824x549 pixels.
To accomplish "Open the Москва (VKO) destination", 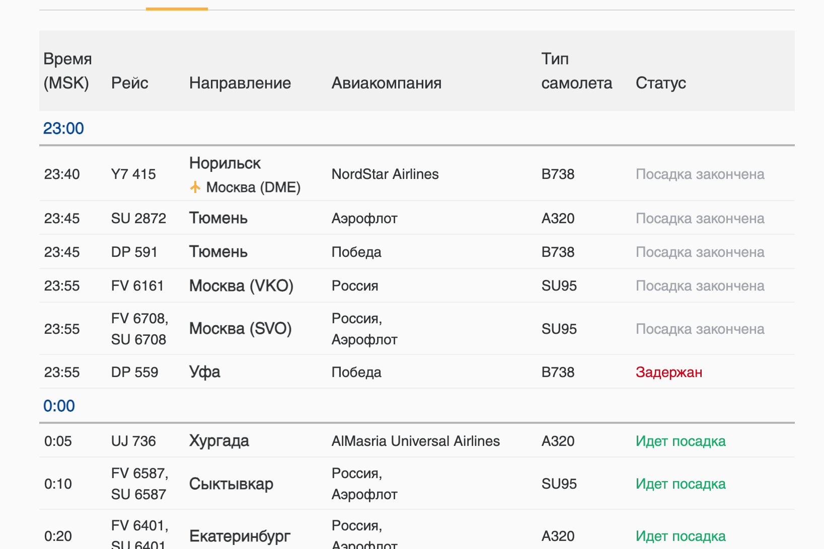I will (x=241, y=286).
